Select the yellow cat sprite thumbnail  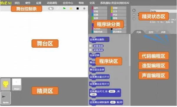click(6, 84)
